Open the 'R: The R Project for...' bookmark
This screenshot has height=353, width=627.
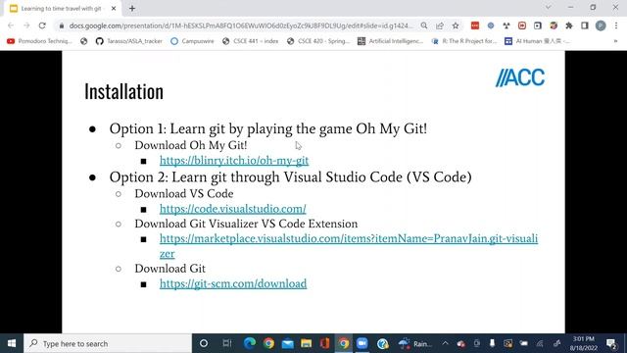[463, 41]
